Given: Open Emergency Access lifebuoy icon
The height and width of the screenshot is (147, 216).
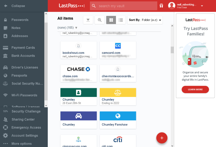Looking at the screenshot, I should click(x=5, y=127).
